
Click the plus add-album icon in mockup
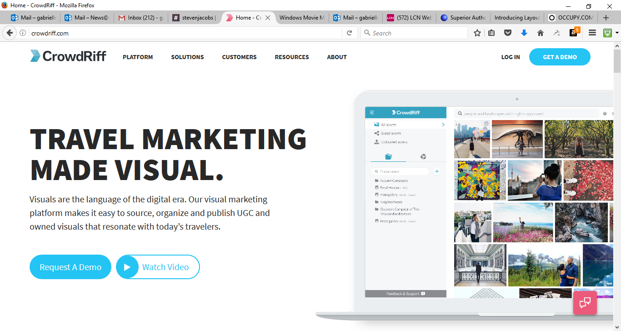[x=437, y=171]
